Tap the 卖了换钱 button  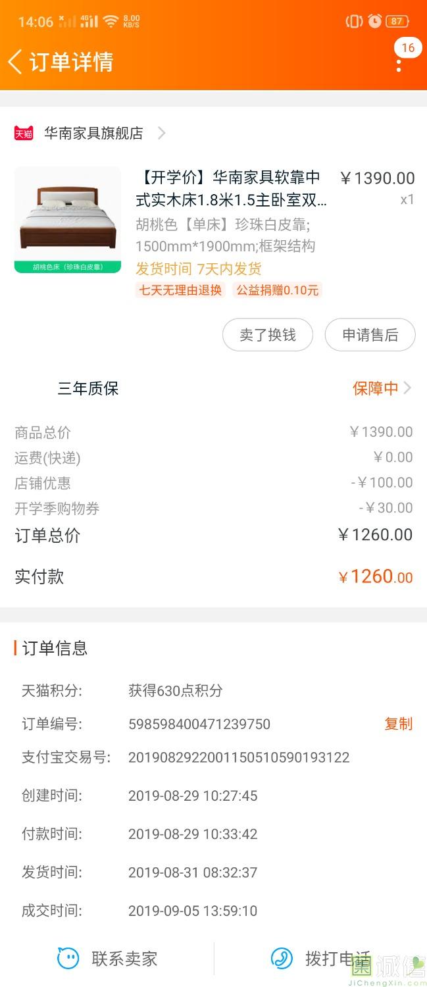pyautogui.click(x=267, y=335)
